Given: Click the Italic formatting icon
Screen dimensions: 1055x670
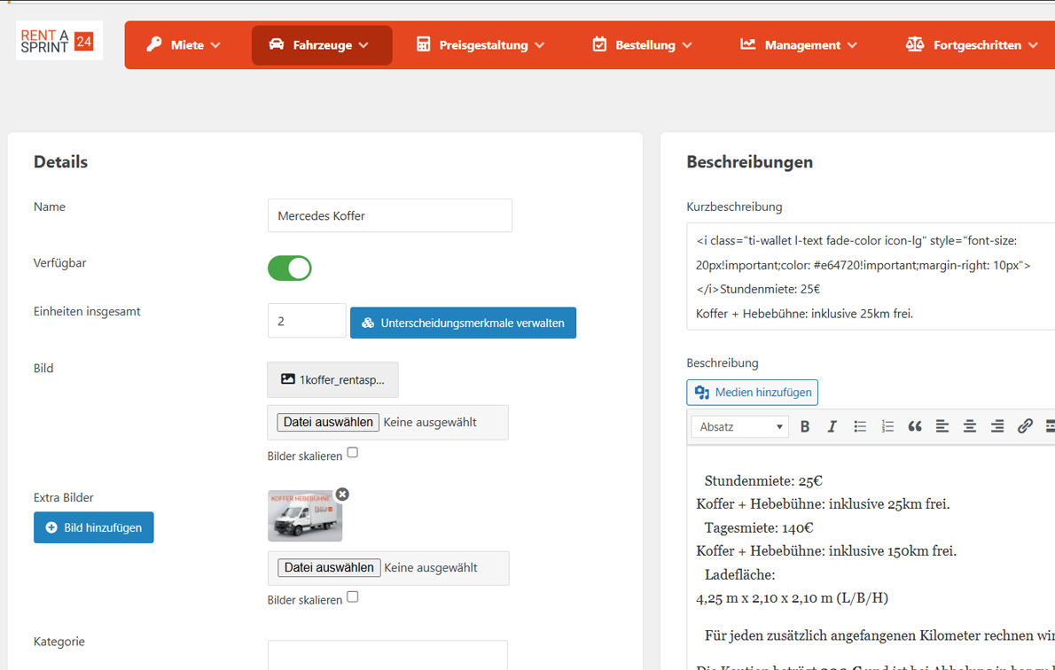Looking at the screenshot, I should pyautogui.click(x=832, y=426).
